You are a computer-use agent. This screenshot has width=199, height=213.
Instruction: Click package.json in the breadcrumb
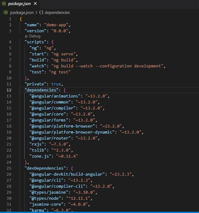[22, 13]
